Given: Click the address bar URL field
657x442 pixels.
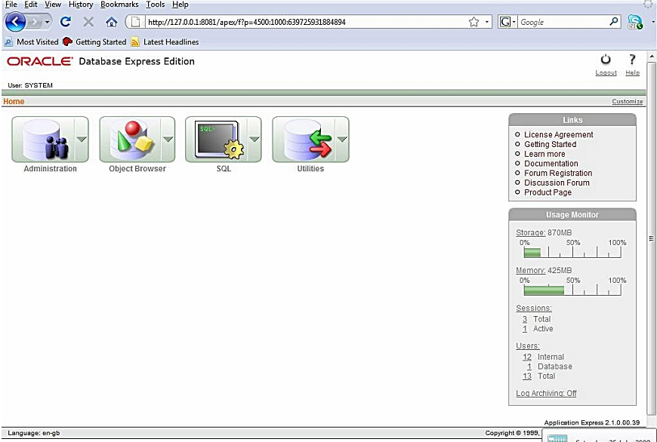Looking at the screenshot, I should [306, 22].
